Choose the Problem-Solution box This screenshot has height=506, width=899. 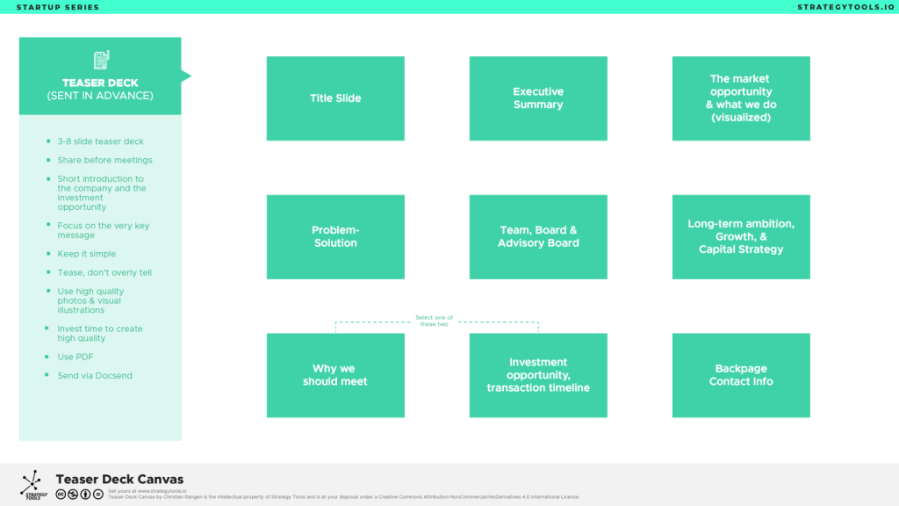tap(335, 236)
